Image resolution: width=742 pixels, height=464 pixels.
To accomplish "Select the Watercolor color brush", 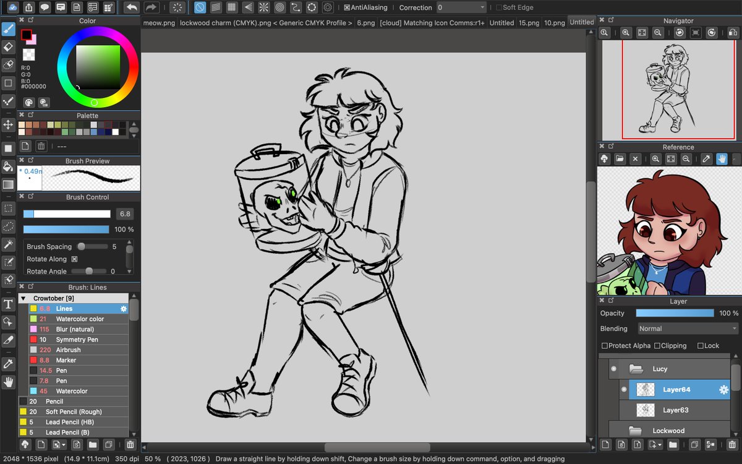I will [79, 319].
